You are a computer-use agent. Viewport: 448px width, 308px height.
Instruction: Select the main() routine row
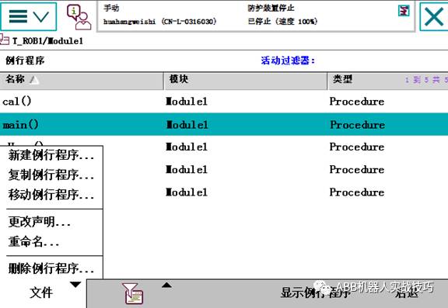coord(224,124)
